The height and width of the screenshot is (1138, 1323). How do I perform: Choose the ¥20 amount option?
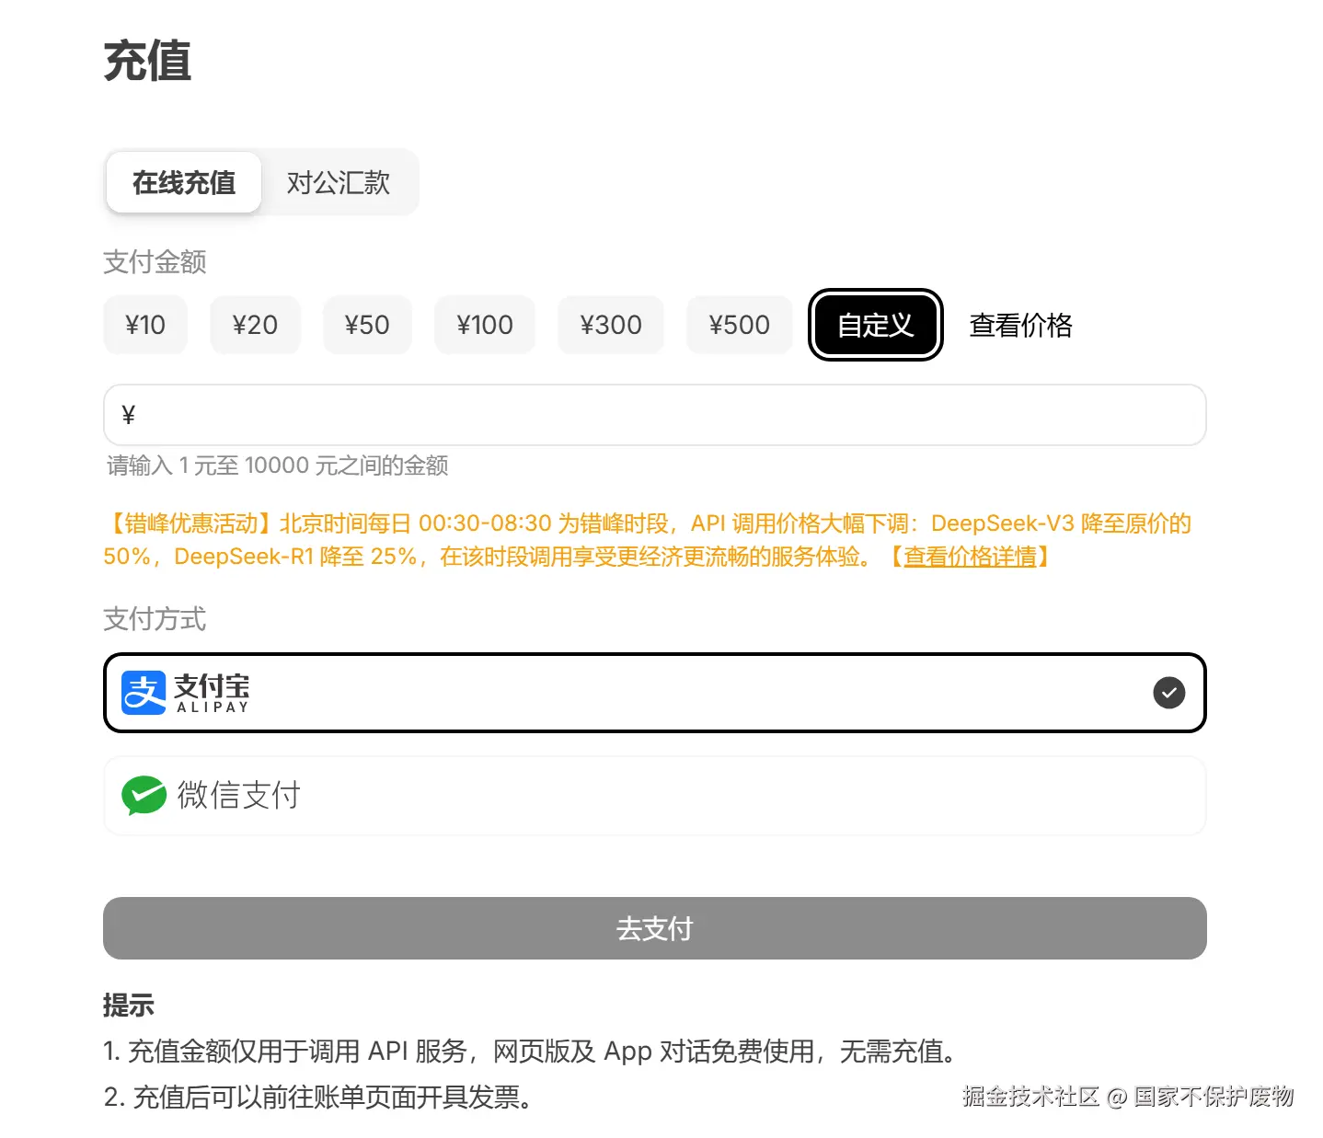coord(255,325)
